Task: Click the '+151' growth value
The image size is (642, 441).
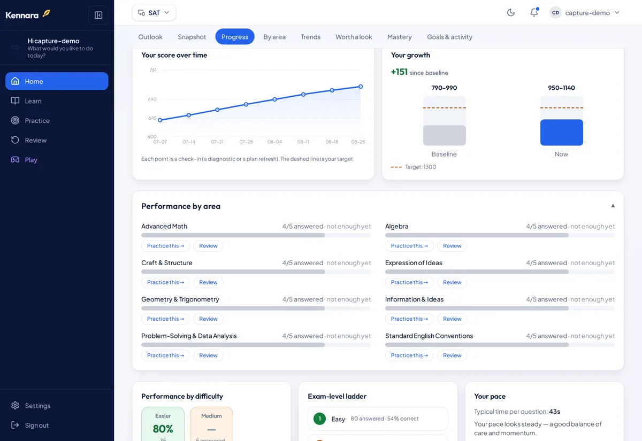Action: pos(399,72)
